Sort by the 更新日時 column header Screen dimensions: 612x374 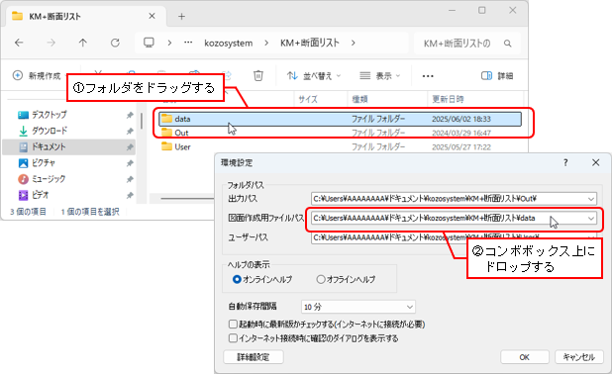448,99
